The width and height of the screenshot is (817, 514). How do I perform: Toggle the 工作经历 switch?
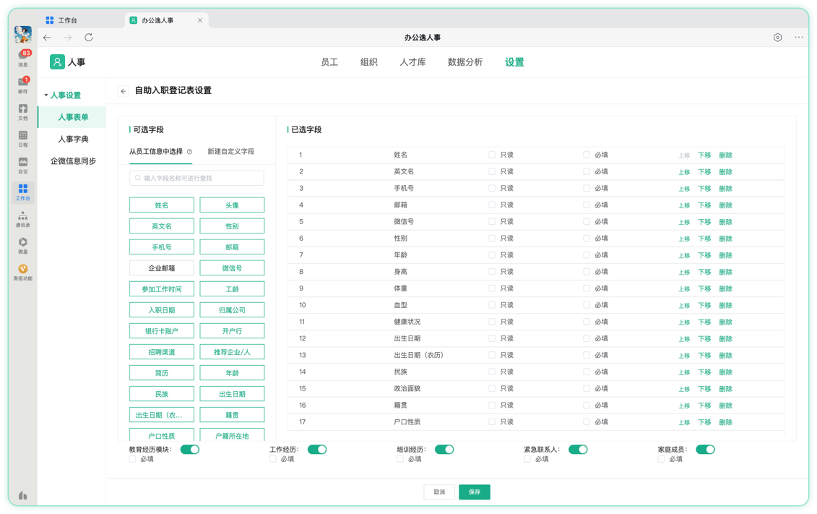317,450
